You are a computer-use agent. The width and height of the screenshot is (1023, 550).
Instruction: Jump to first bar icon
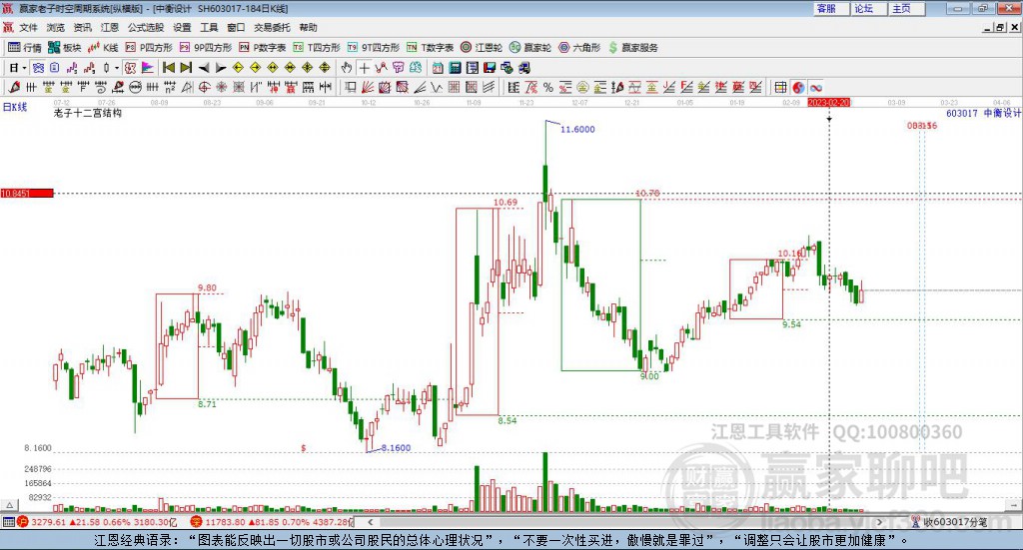pos(168,68)
